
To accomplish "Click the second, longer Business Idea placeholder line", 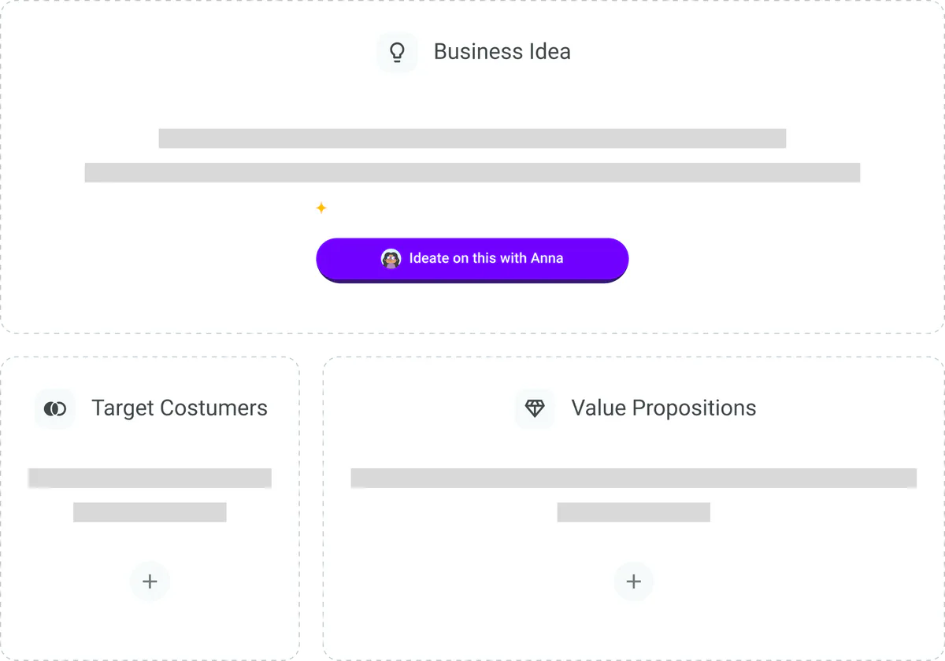I will click(472, 172).
